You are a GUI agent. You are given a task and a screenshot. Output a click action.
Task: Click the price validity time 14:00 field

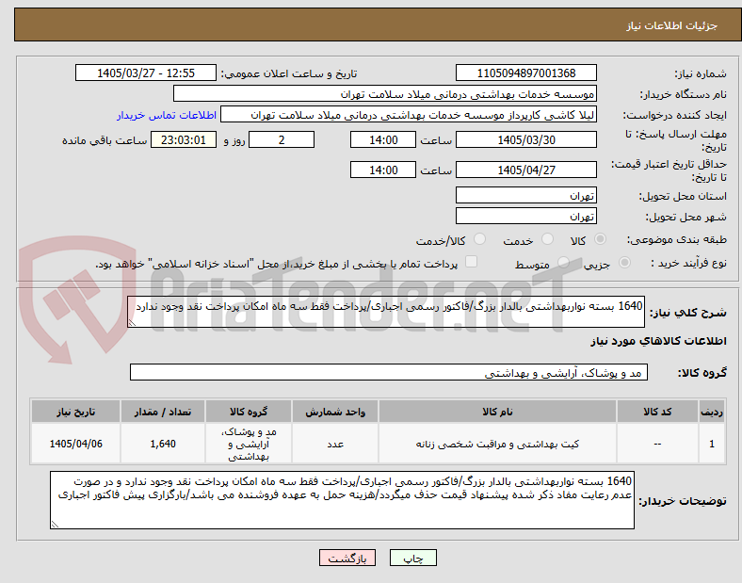383,170
